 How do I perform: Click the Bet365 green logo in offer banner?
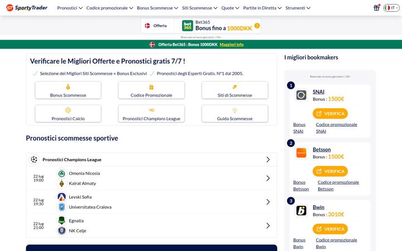[188, 26]
